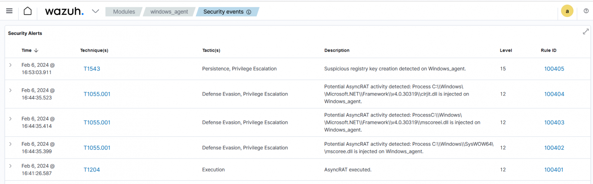This screenshot has height=184, width=593.
Task: Open the windows_agent breadcrumb
Action: click(x=169, y=12)
